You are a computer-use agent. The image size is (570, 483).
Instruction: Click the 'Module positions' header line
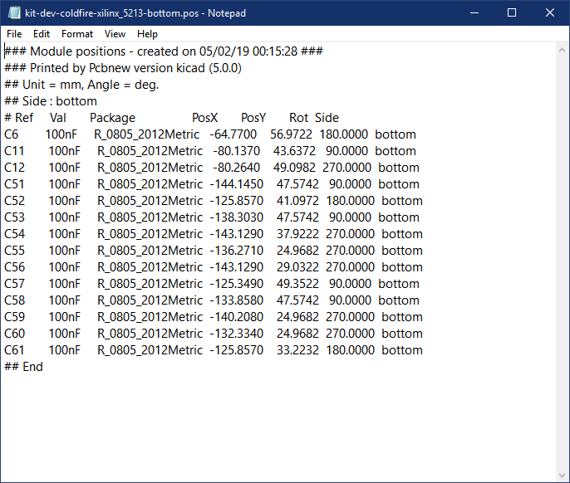[163, 51]
